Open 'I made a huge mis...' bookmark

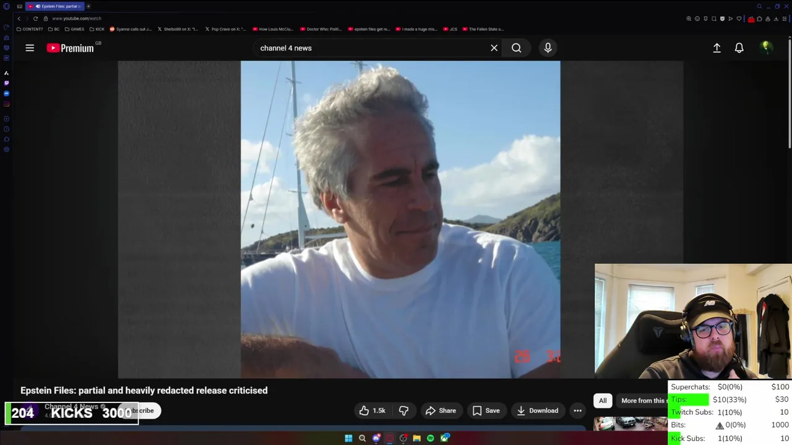[x=416, y=29]
